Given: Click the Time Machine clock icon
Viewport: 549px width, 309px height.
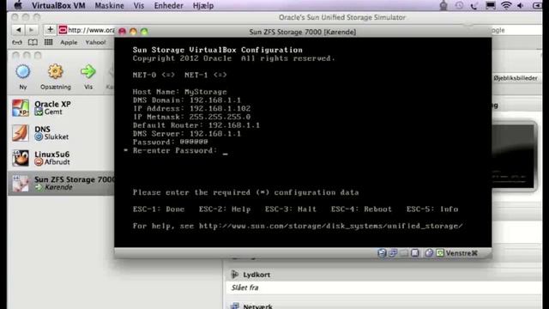Looking at the screenshot, I should (459, 5).
